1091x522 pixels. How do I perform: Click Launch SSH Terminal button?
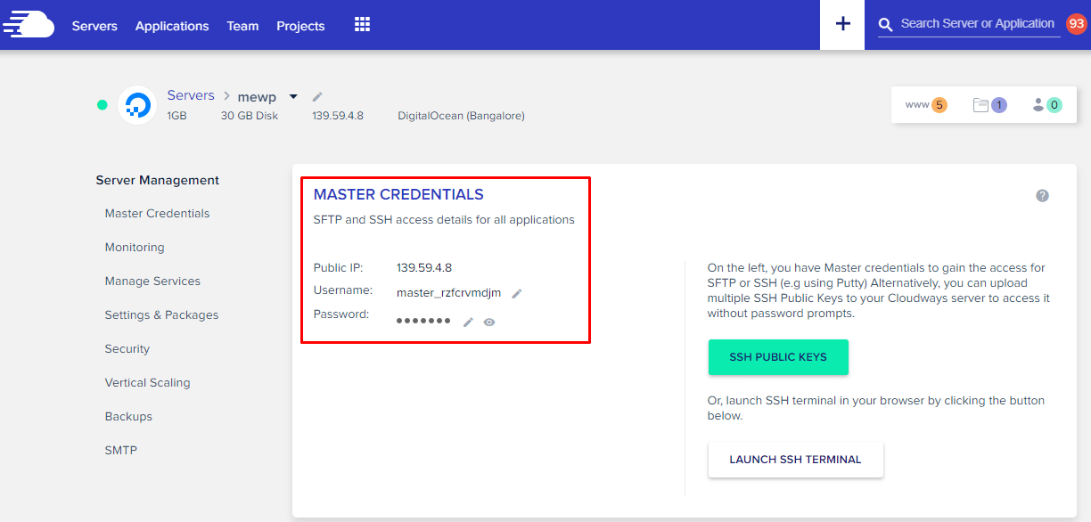pos(795,460)
